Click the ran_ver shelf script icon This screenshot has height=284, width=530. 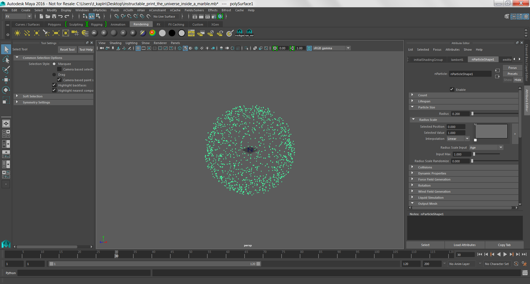(249, 33)
